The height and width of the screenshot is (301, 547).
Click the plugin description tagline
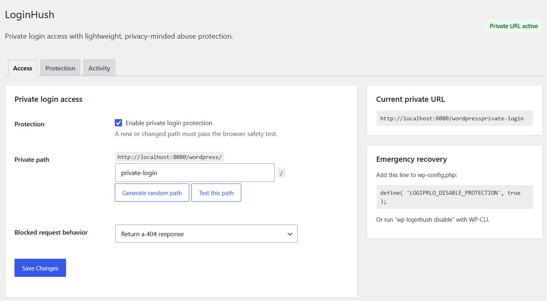(x=119, y=36)
